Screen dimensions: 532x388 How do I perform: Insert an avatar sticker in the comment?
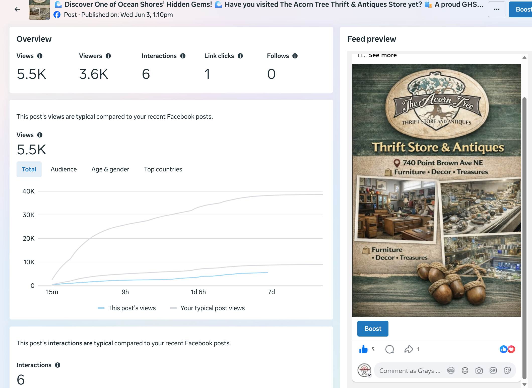(x=451, y=370)
